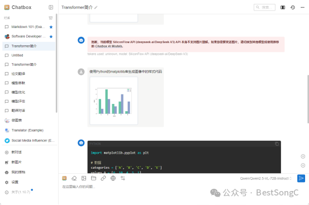Open the About (1.10.7) entry
Viewport: 309px width, 205px height.
tap(28, 192)
